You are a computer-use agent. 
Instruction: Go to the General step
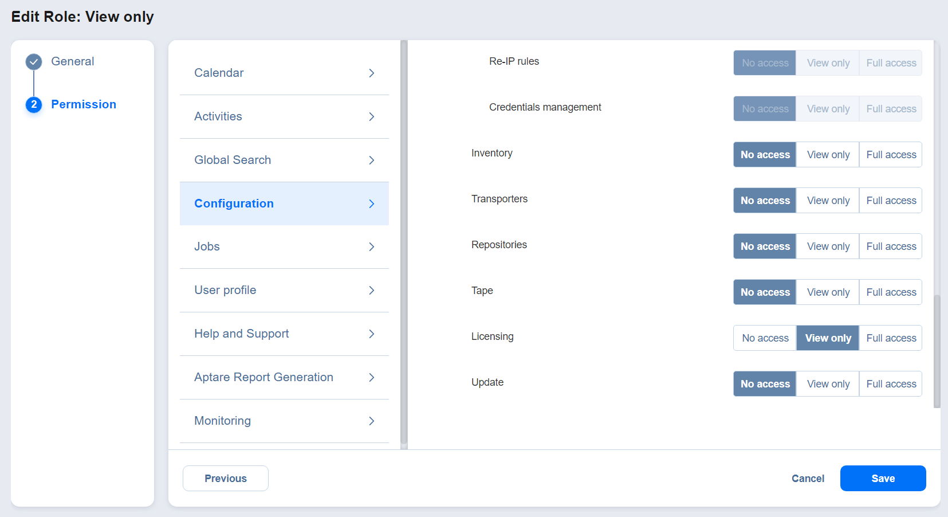(x=73, y=61)
